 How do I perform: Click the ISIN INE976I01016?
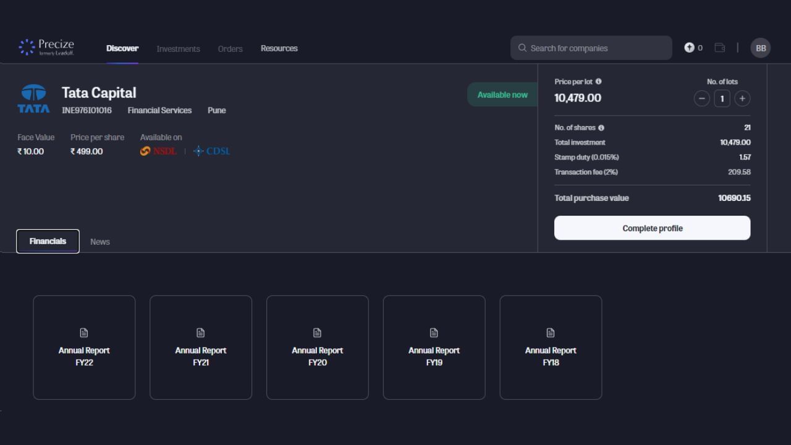87,110
